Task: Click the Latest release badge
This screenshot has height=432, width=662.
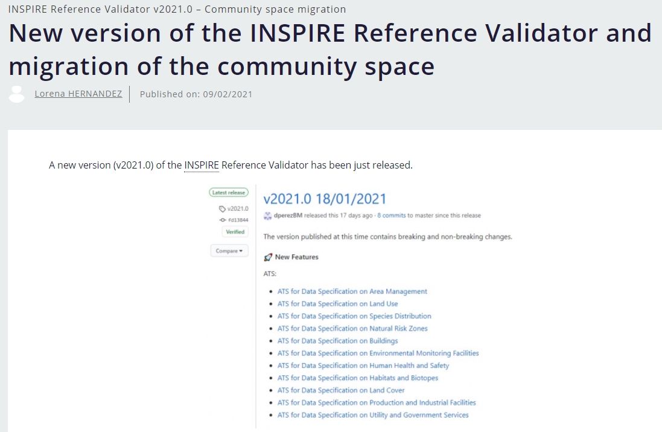Action: point(229,193)
